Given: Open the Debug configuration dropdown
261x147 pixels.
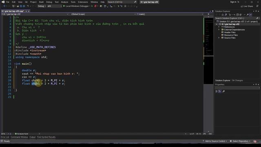Looking at the screenshot, I should click(x=42, y=6).
